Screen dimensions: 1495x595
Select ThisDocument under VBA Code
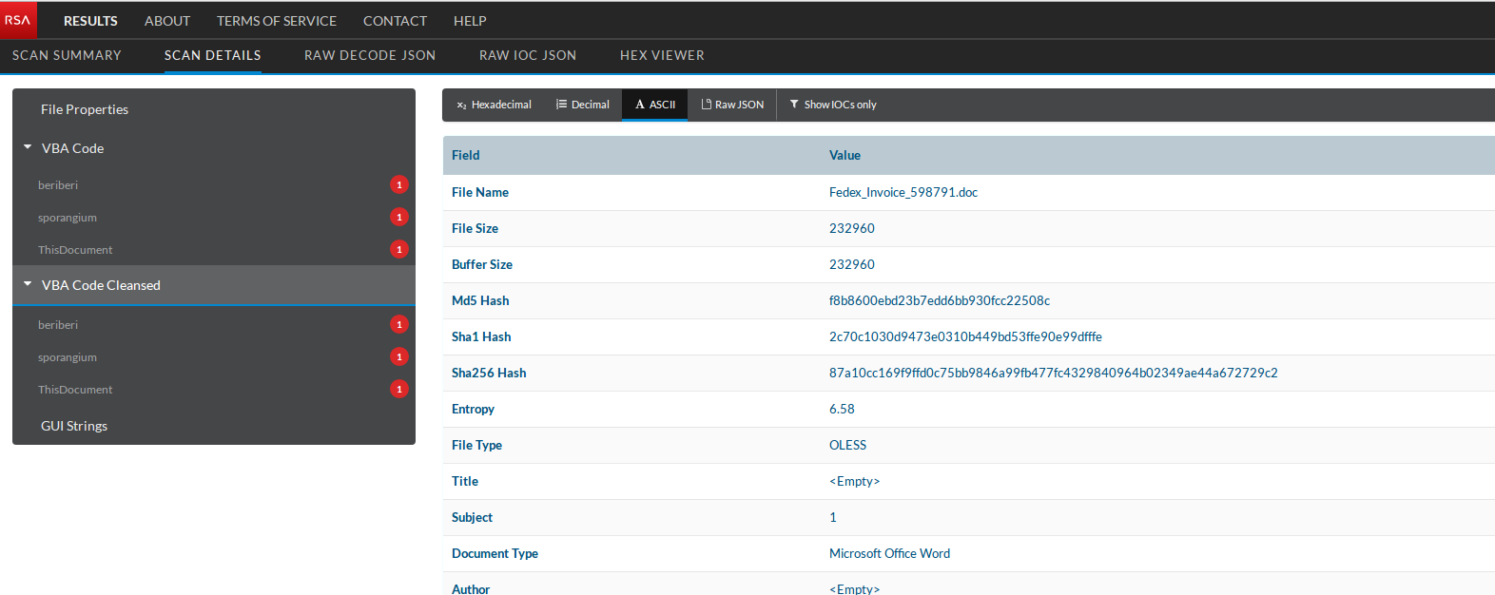coord(75,250)
